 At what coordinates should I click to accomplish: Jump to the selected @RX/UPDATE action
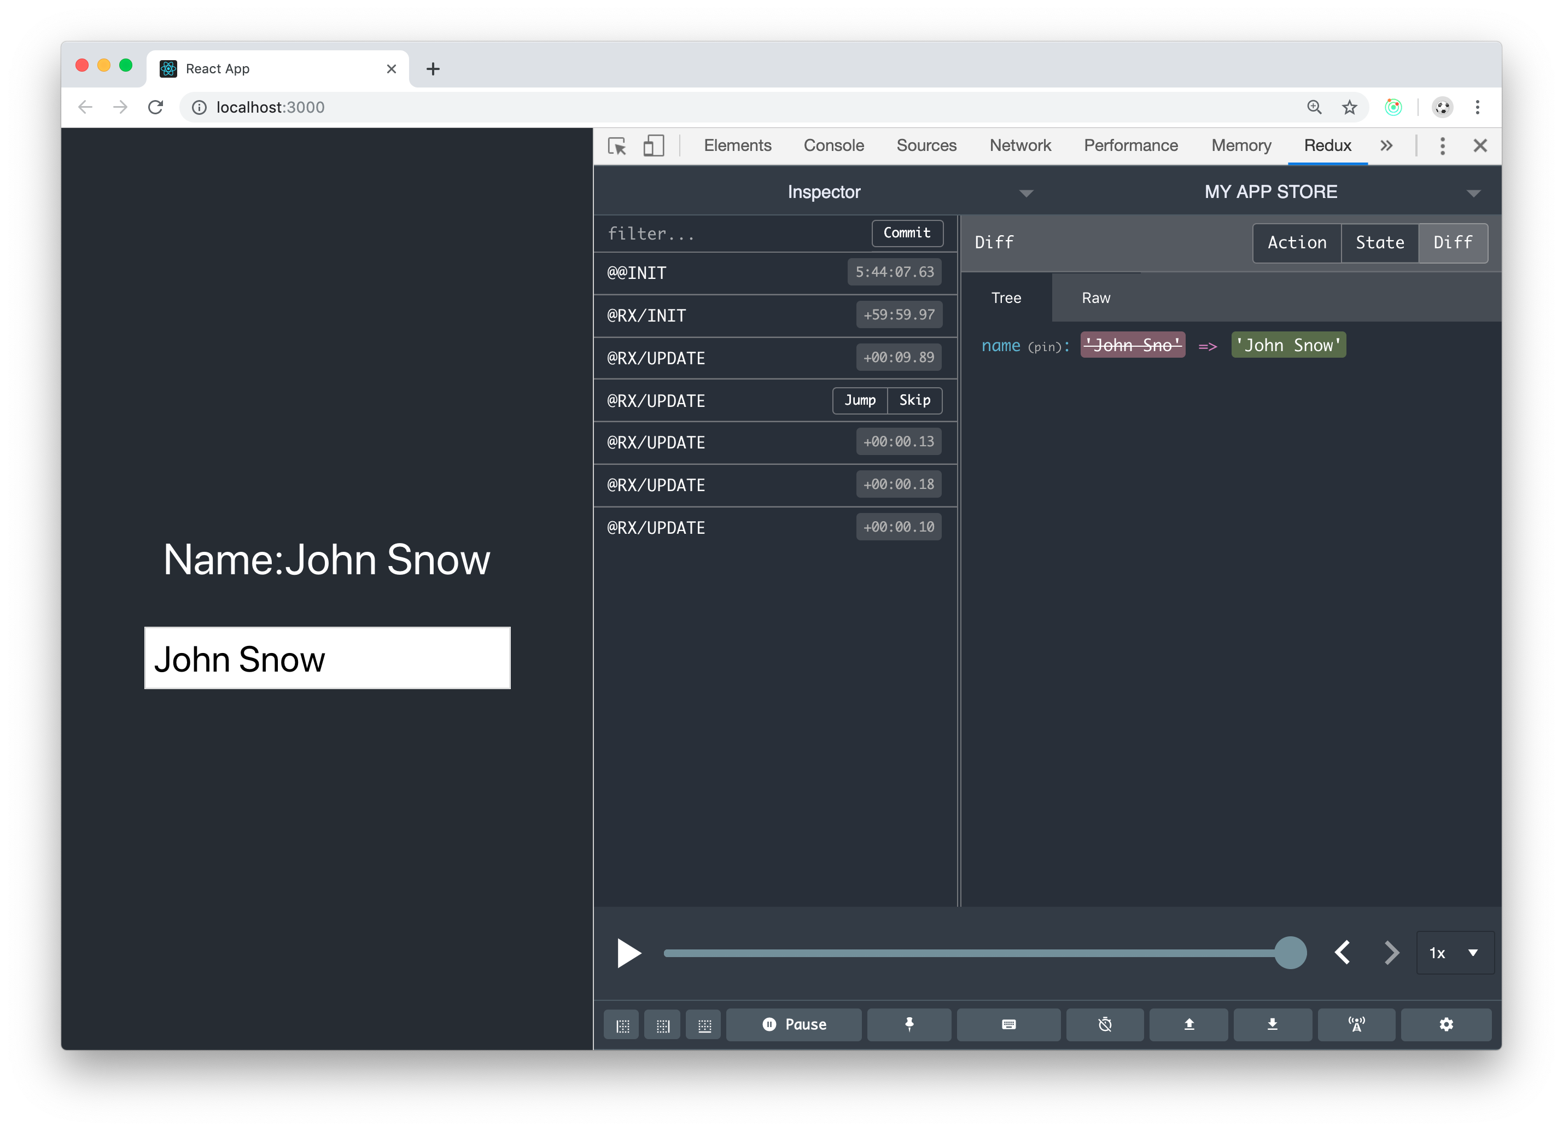[x=859, y=400]
